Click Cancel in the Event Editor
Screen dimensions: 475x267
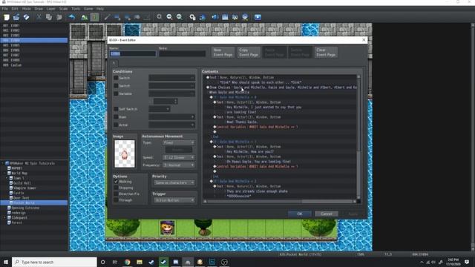point(327,214)
